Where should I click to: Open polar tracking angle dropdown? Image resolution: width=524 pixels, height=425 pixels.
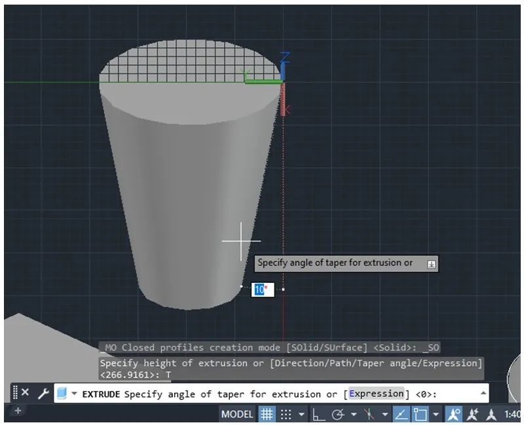[353, 414]
